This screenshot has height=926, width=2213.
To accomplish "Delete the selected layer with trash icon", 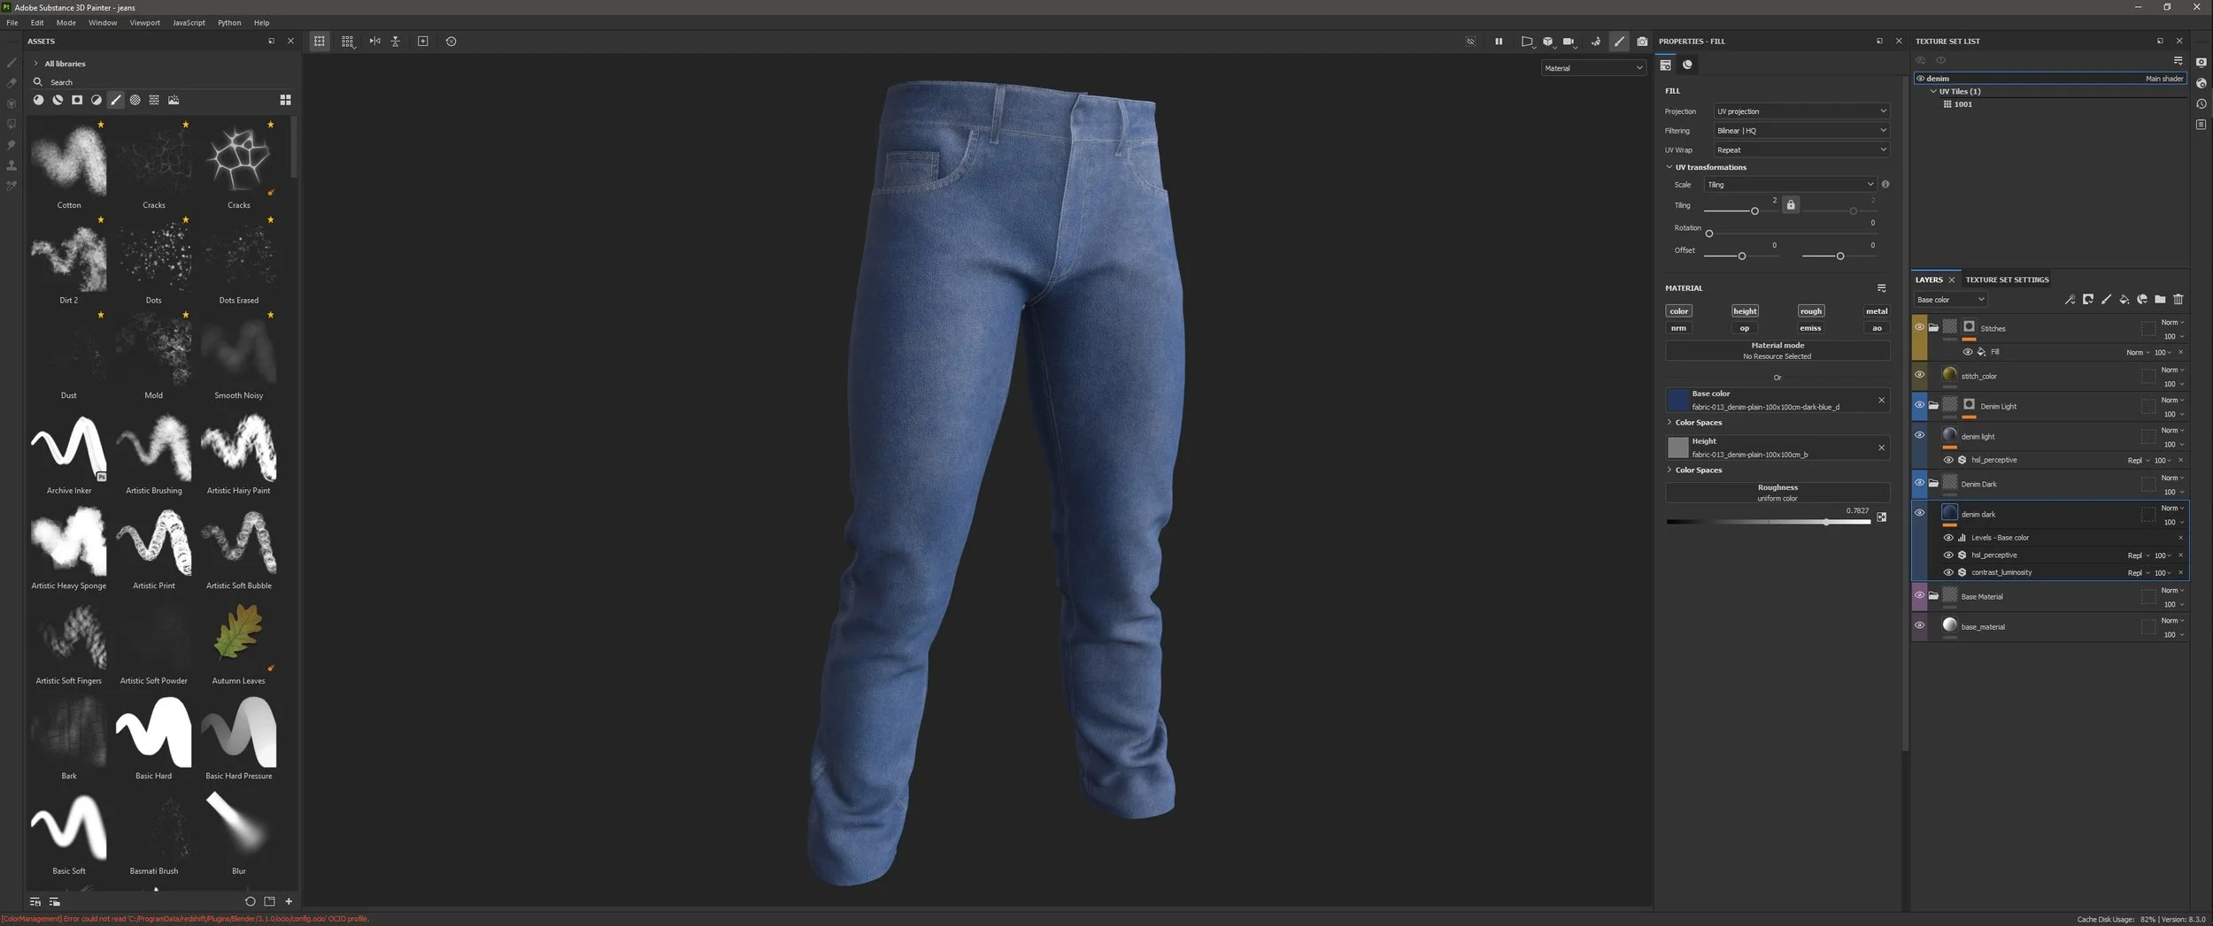I will point(2178,300).
